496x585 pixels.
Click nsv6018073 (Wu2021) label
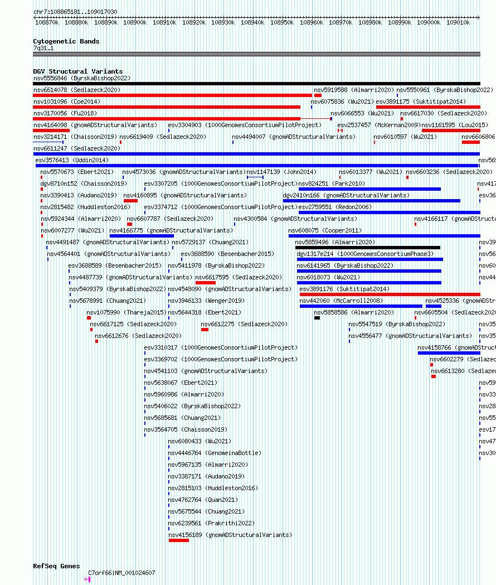(x=328, y=277)
